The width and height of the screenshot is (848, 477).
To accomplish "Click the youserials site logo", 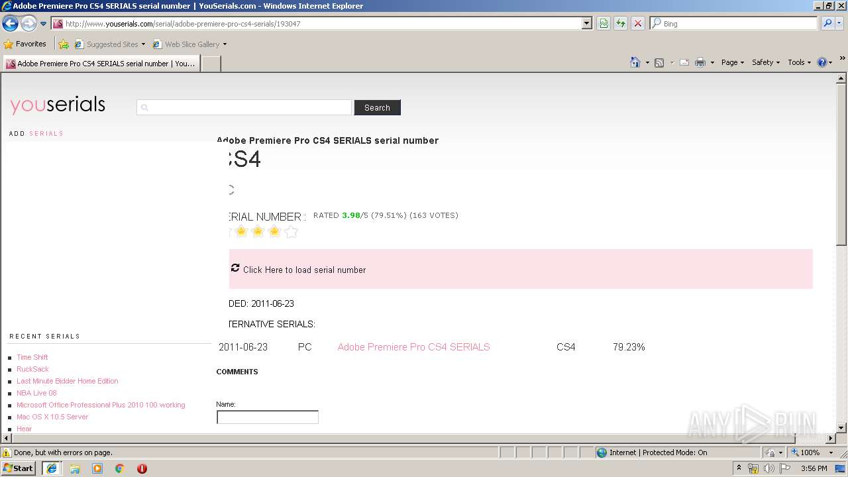I will pyautogui.click(x=58, y=105).
